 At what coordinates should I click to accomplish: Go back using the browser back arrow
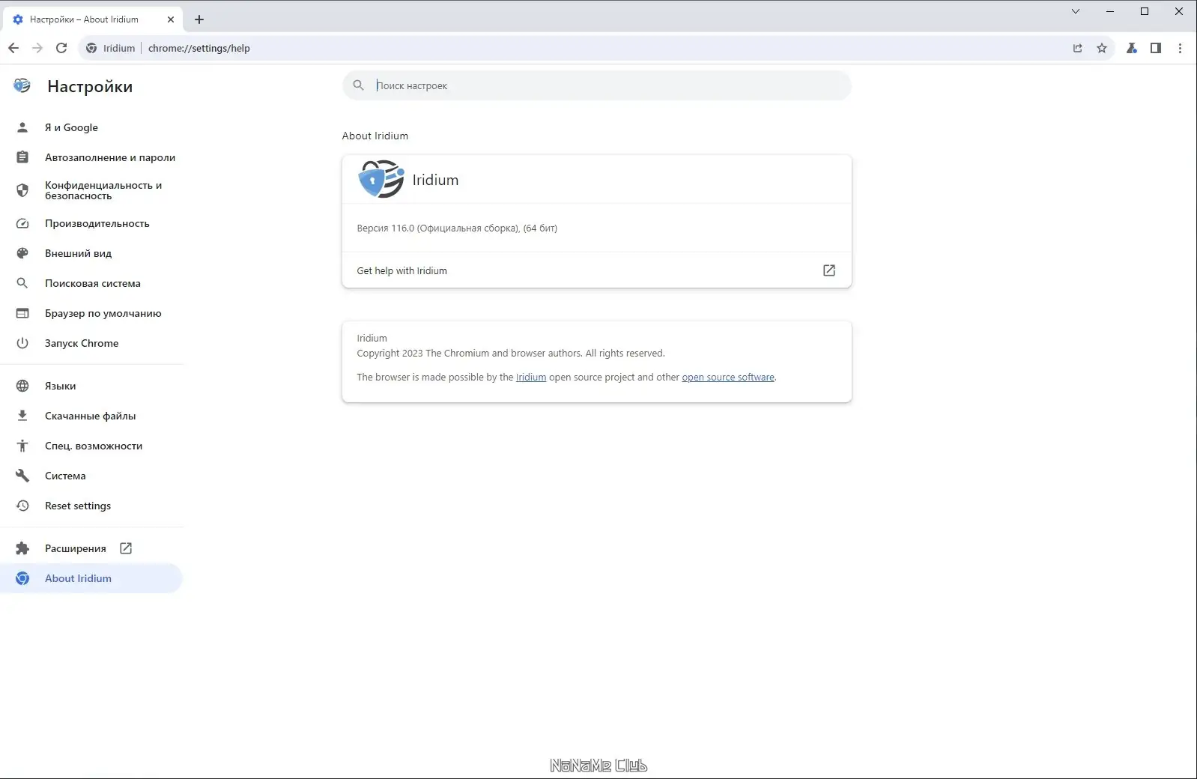tap(13, 48)
